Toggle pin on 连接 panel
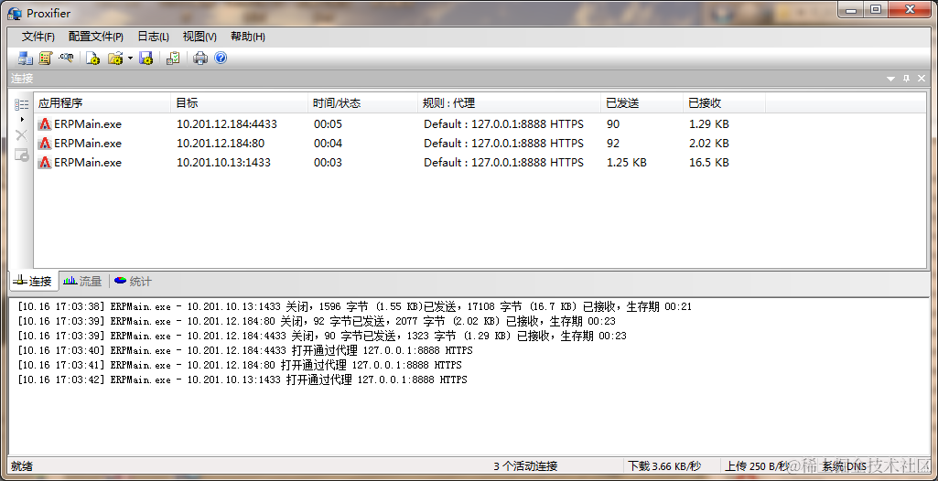The height and width of the screenshot is (481, 938). pos(906,79)
